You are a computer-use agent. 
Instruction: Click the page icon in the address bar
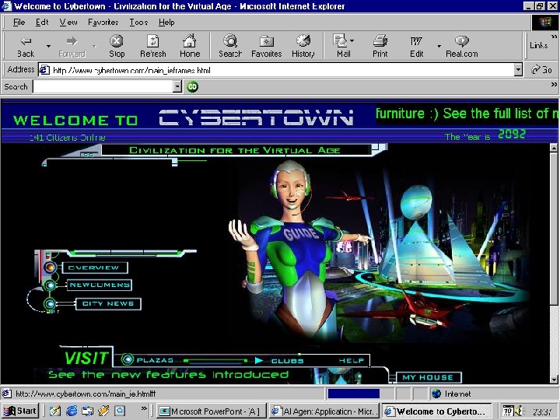coord(44,70)
